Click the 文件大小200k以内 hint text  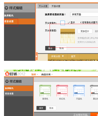[86, 42]
